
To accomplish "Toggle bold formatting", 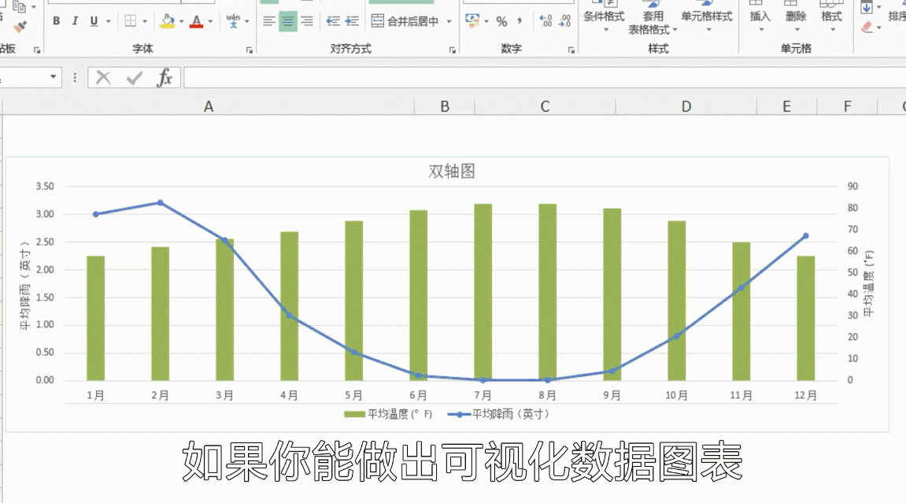I will tap(56, 21).
